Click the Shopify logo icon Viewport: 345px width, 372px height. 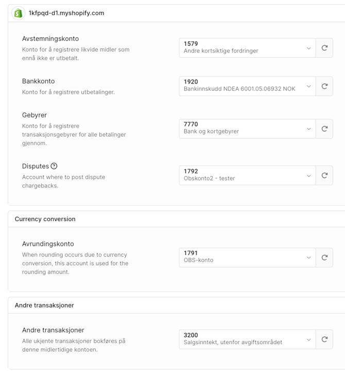[x=19, y=13]
